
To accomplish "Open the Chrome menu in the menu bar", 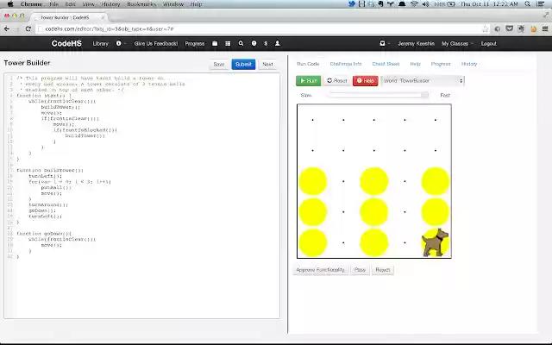I will (x=31, y=4).
